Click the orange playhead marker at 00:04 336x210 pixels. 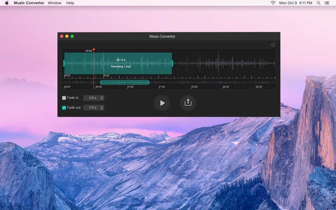point(94,50)
